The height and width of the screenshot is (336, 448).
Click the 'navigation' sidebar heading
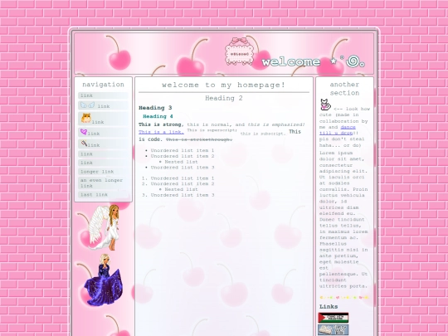click(x=103, y=85)
